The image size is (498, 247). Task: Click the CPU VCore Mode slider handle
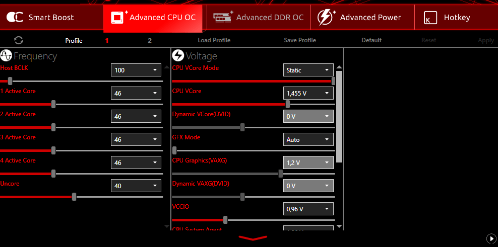[x=333, y=81]
